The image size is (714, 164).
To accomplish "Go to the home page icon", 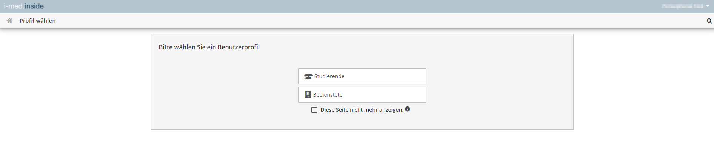I will (x=9, y=21).
